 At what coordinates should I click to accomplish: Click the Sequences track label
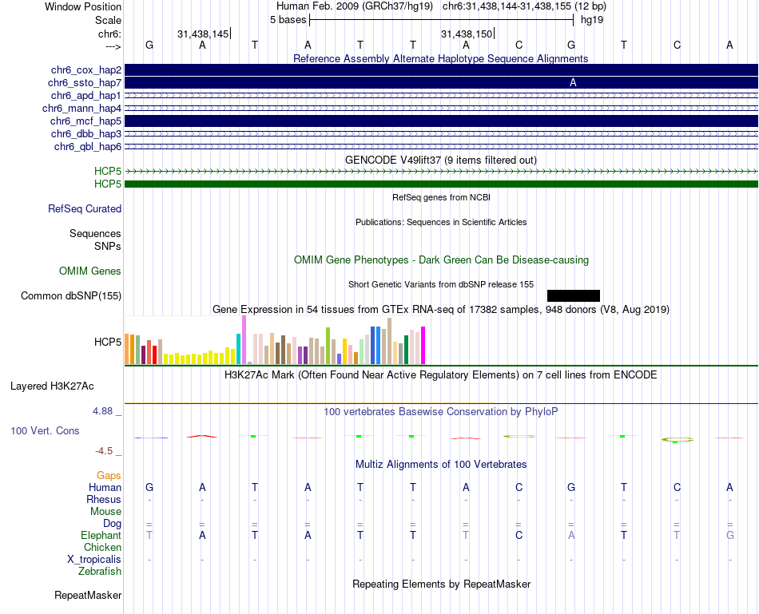(x=95, y=234)
